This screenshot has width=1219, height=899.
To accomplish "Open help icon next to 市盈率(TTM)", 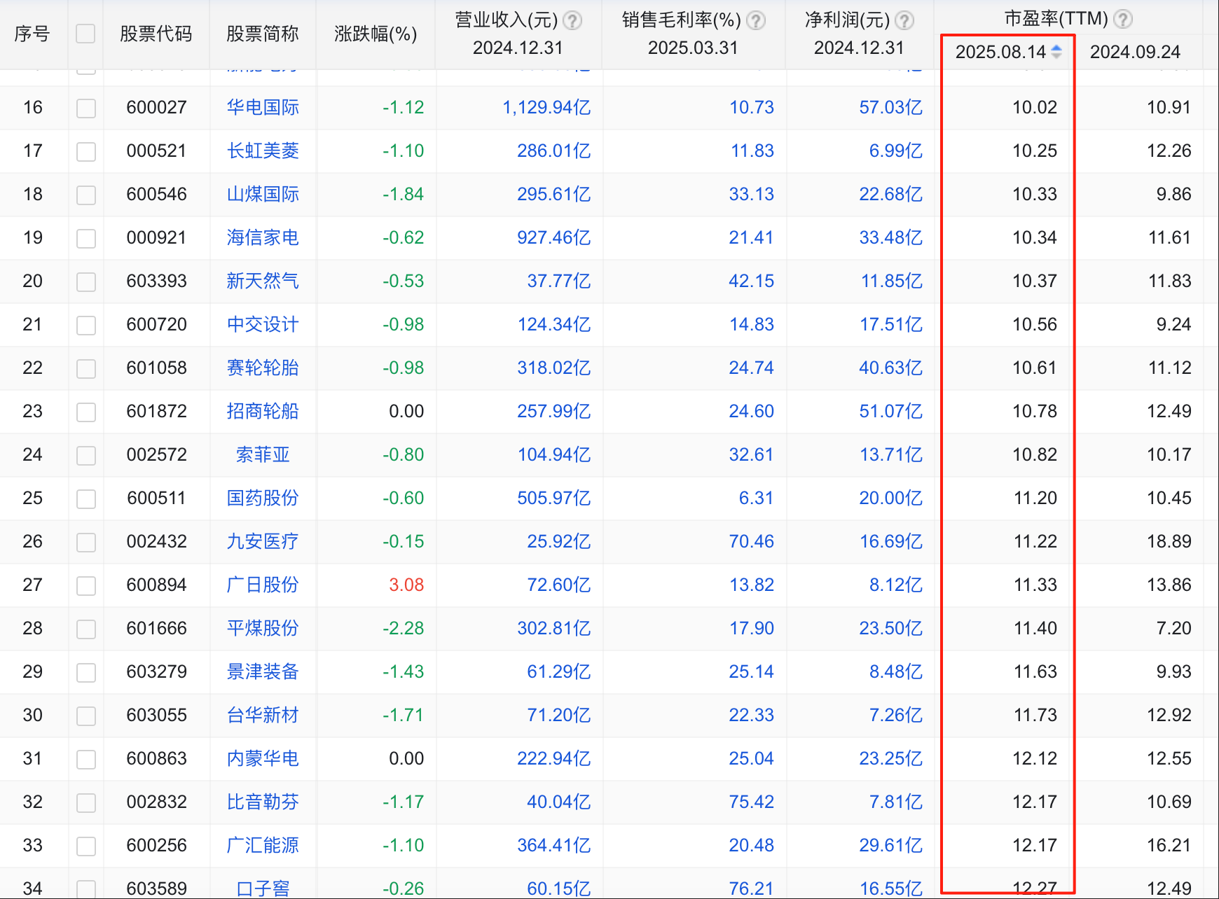I will [x=1123, y=19].
